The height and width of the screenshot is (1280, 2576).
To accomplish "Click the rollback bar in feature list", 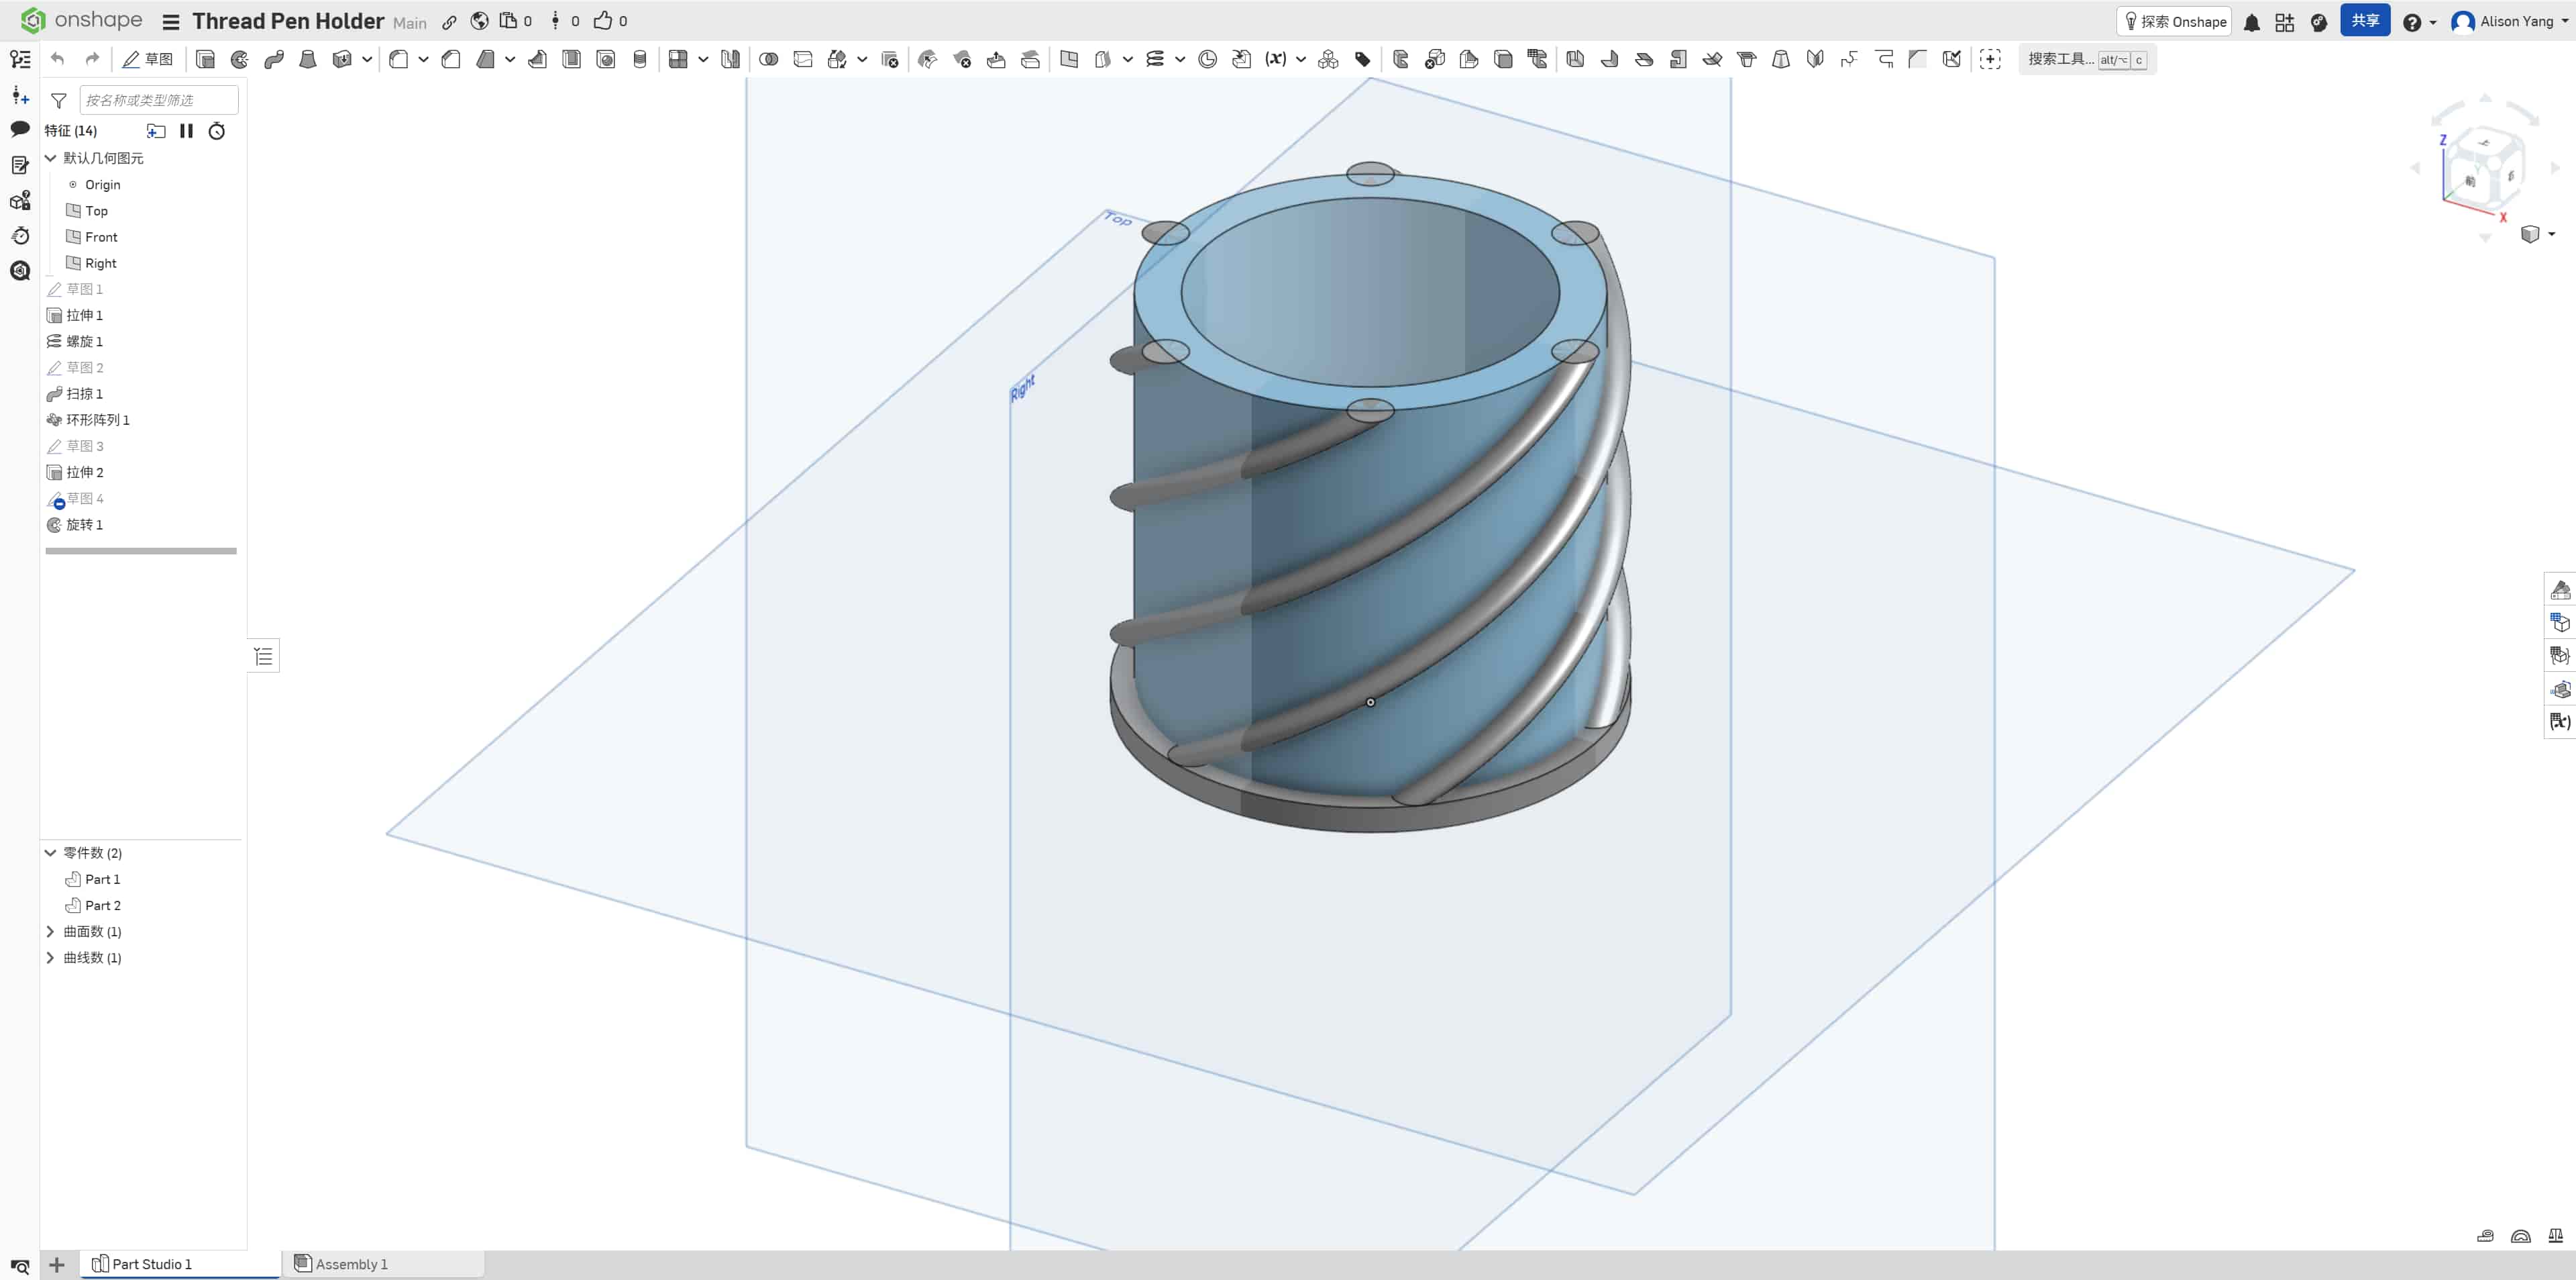I will coord(141,550).
